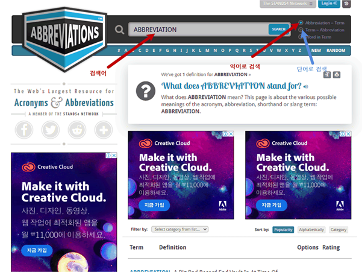Sort results Alphabetically
362x272 pixels.
311,230
